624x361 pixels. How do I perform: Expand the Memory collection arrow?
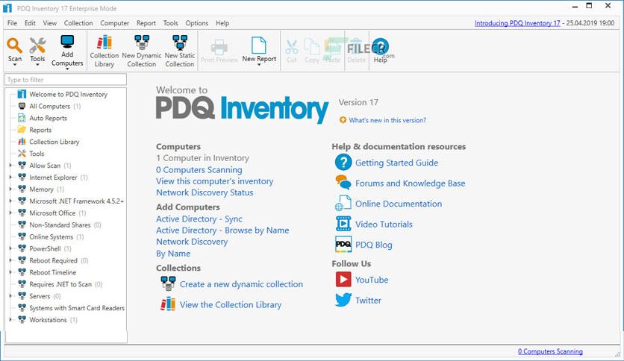tap(10, 189)
